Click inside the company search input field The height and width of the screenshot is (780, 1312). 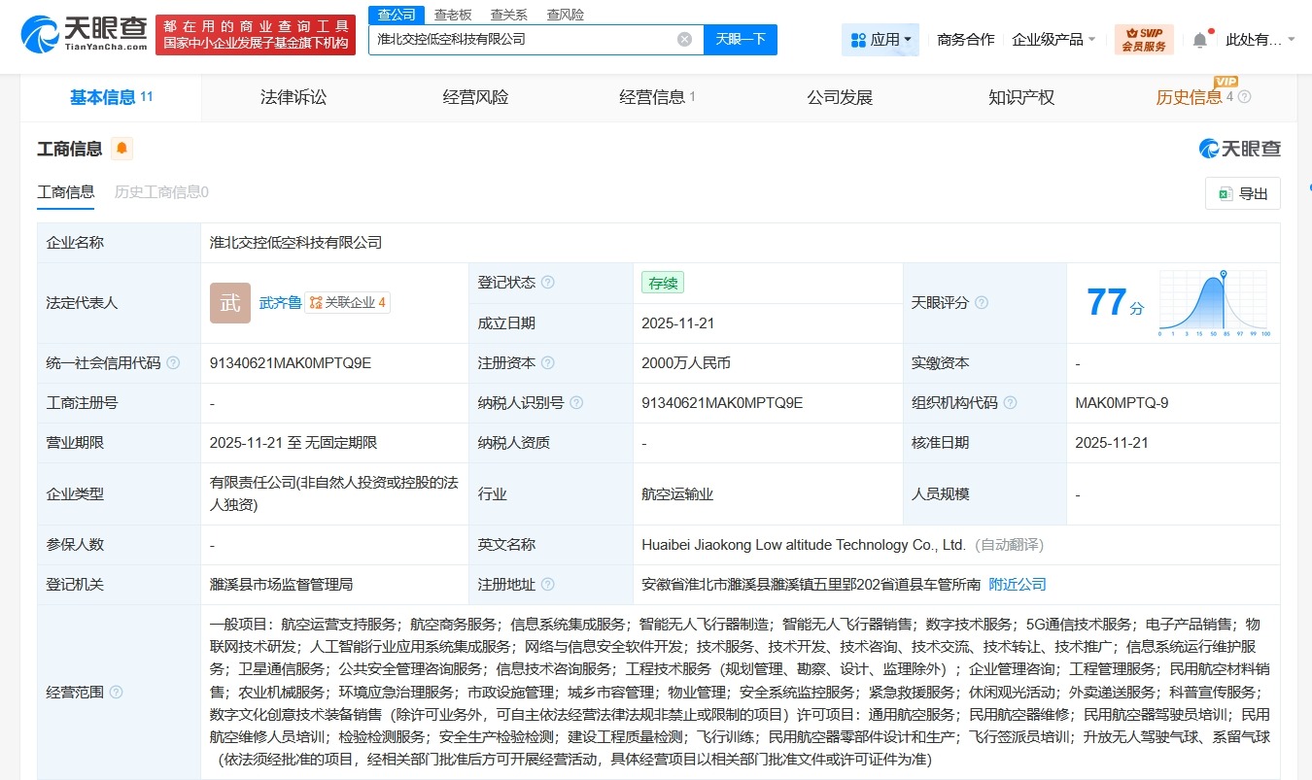tap(535, 39)
